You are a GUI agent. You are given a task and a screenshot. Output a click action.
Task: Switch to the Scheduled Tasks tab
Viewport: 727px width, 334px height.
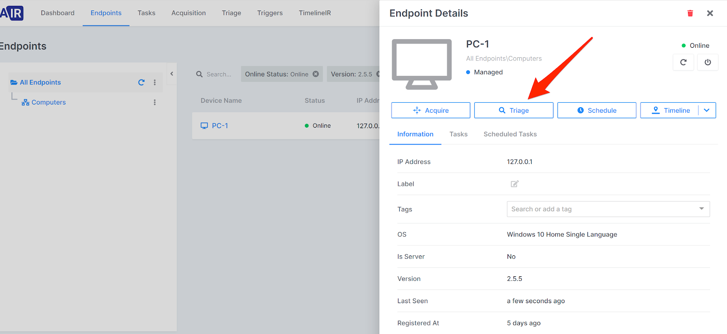point(510,134)
